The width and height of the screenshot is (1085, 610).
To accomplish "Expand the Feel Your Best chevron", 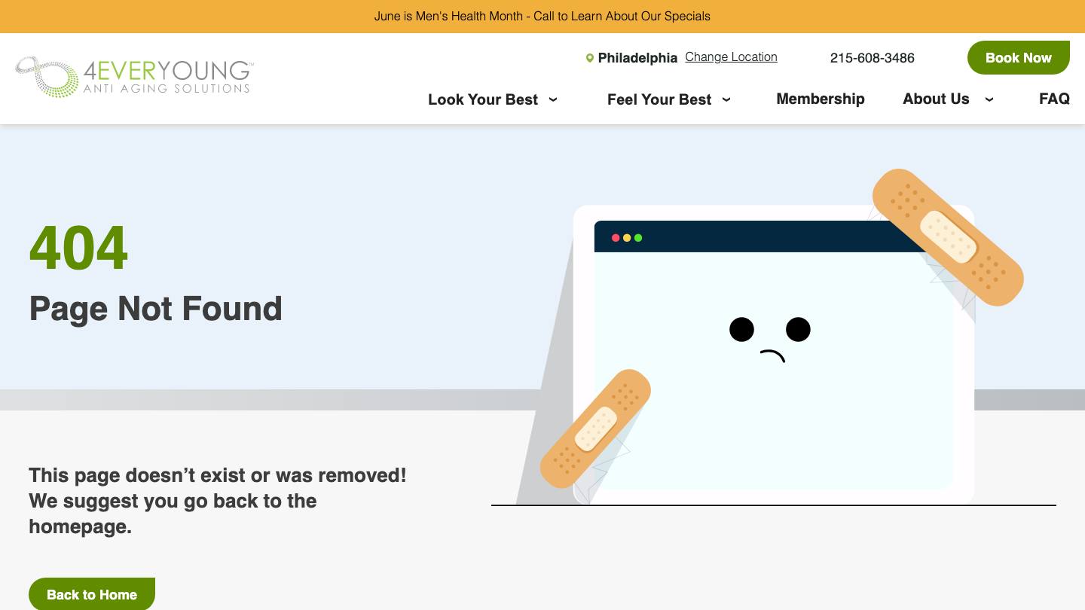I will tap(726, 99).
